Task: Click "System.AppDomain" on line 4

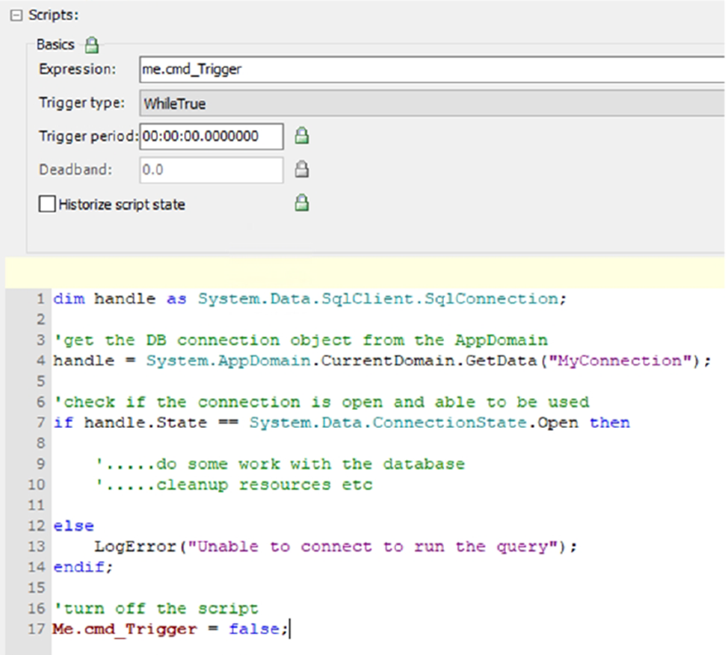Action: coord(229,361)
